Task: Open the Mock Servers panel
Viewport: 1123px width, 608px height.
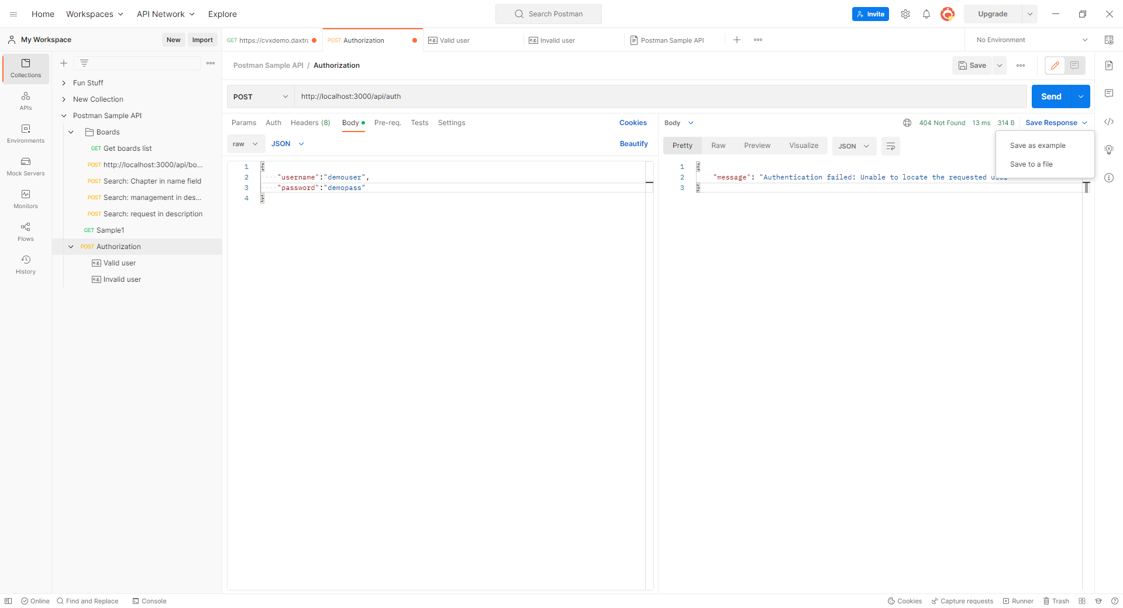Action: click(x=26, y=167)
